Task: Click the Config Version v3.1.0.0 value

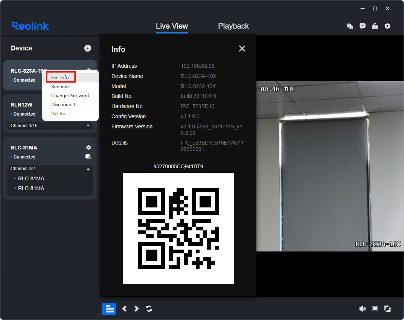Action: tap(190, 116)
